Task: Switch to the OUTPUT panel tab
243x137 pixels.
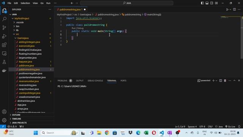Action: click(x=80, y=81)
